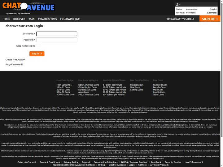Open Report Nonconsensual/Abusive Content link
The image size is (223, 167).
click(73, 165)
